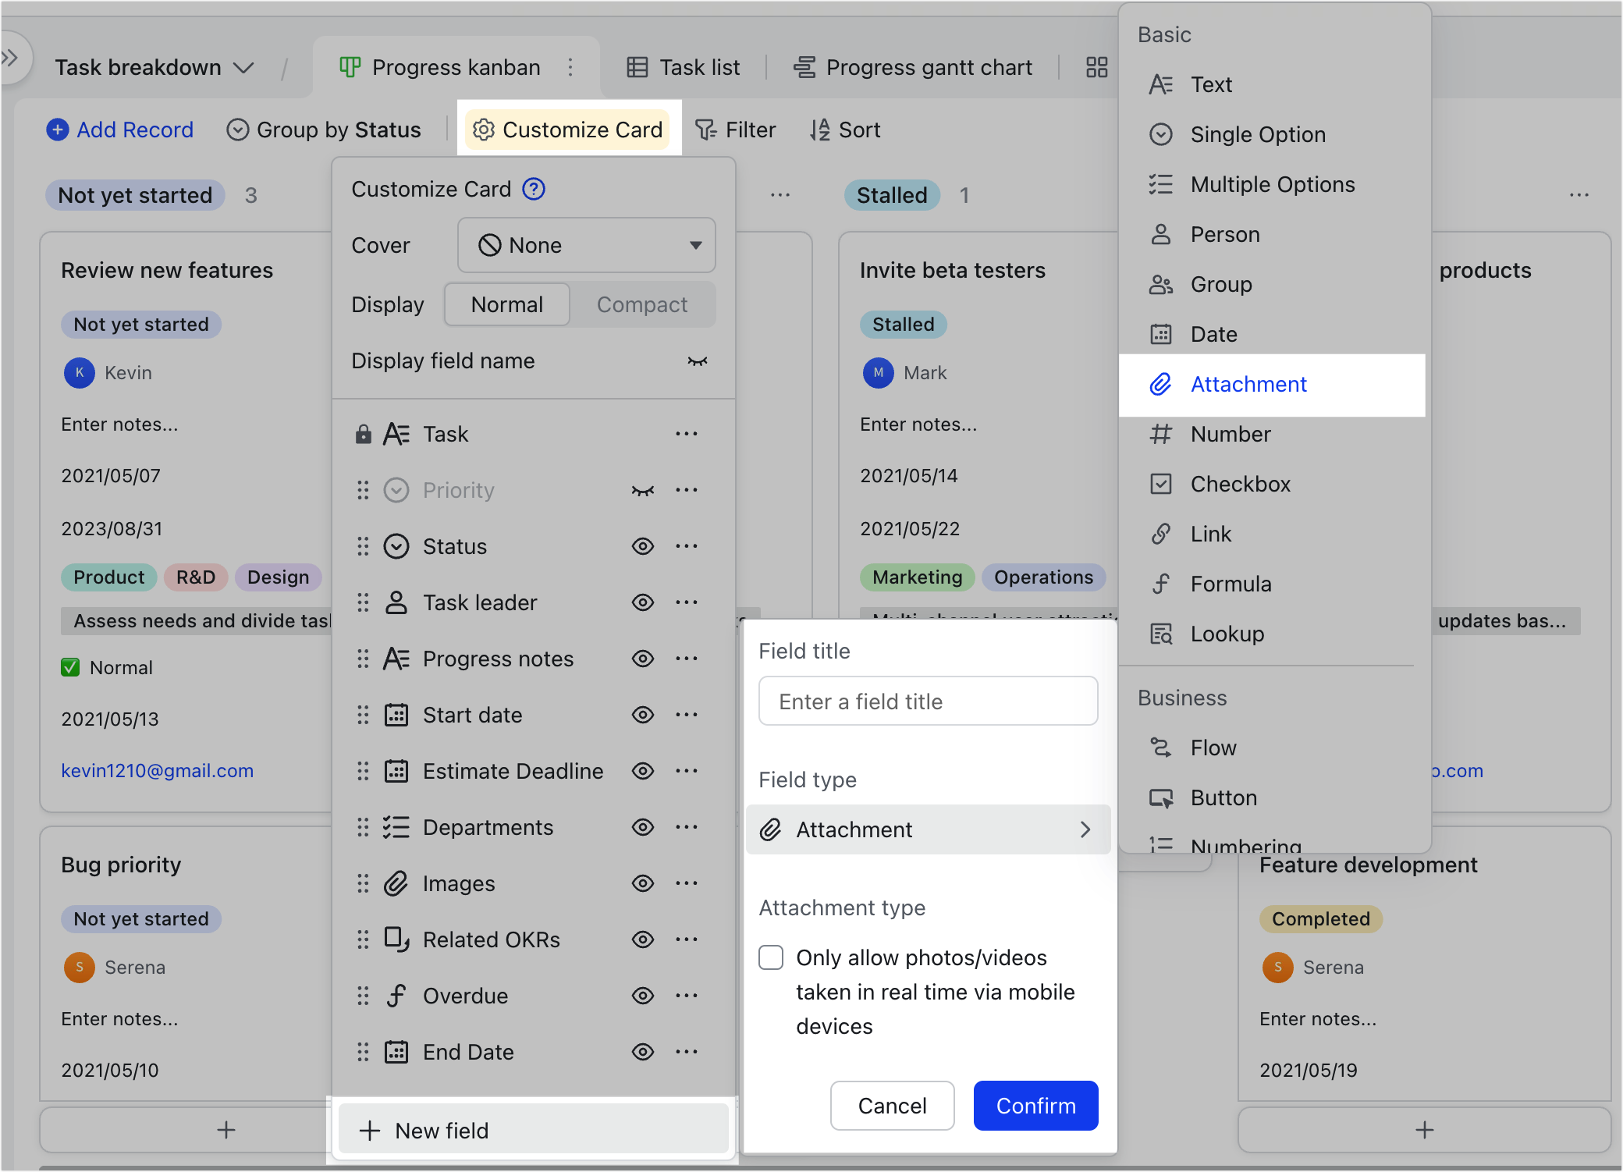Toggle visibility of the Priority field
Screen dimensions: 1623x1172
pos(641,490)
